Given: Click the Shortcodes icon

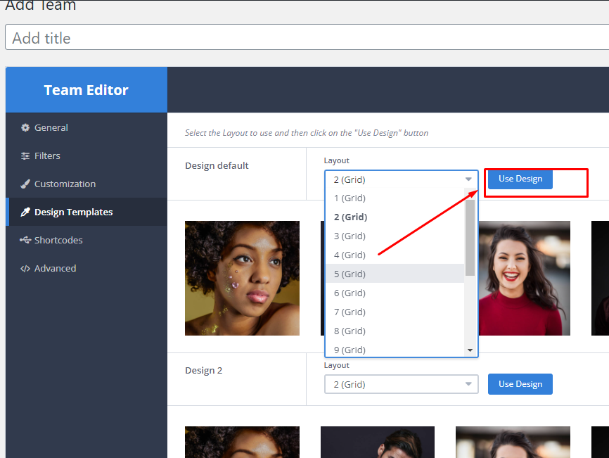Looking at the screenshot, I should tap(25, 240).
